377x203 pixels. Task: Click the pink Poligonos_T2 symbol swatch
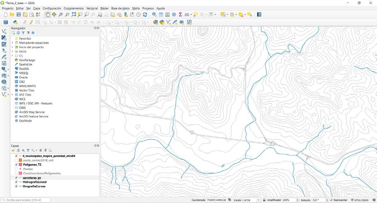click(x=21, y=165)
